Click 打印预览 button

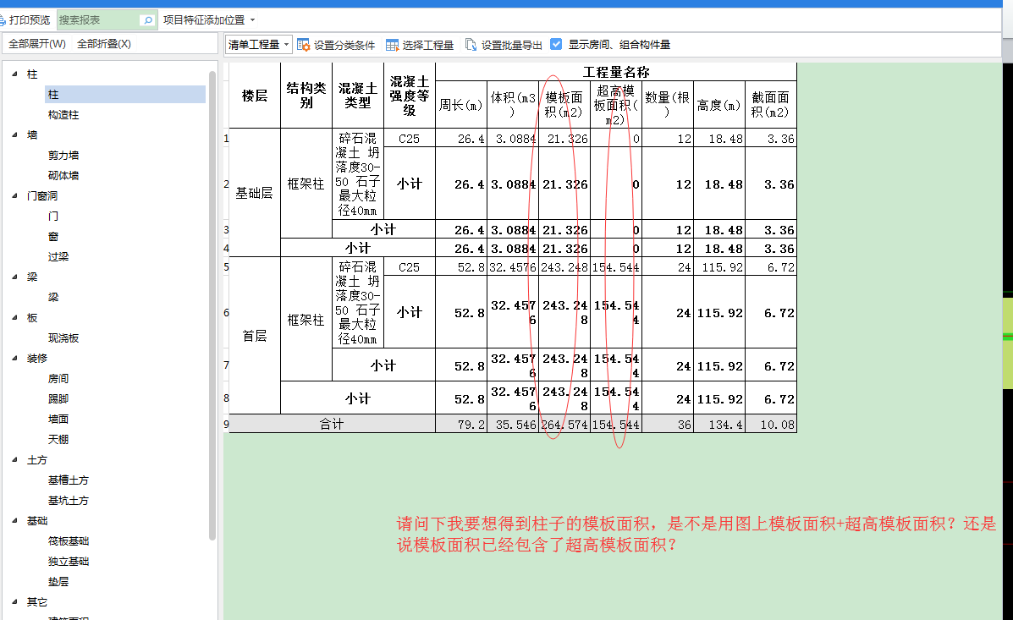pos(25,20)
